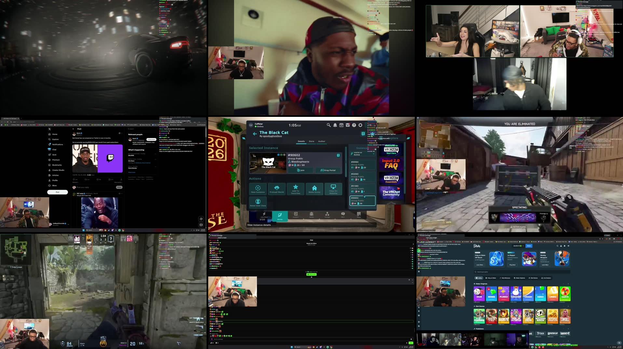Toggle the Stake Originals filter chip
This screenshot has height=349, width=623.
tap(520, 278)
